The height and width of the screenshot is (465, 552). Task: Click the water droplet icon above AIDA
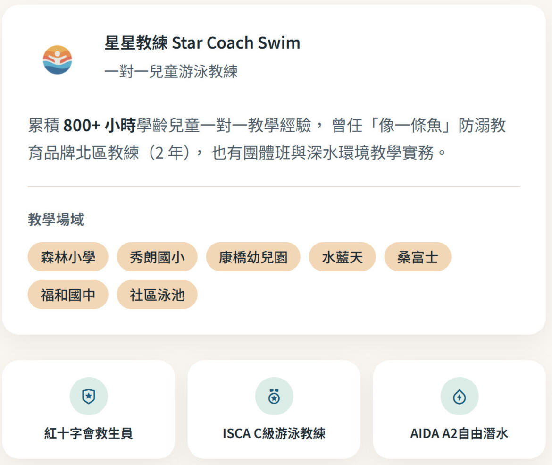click(460, 397)
